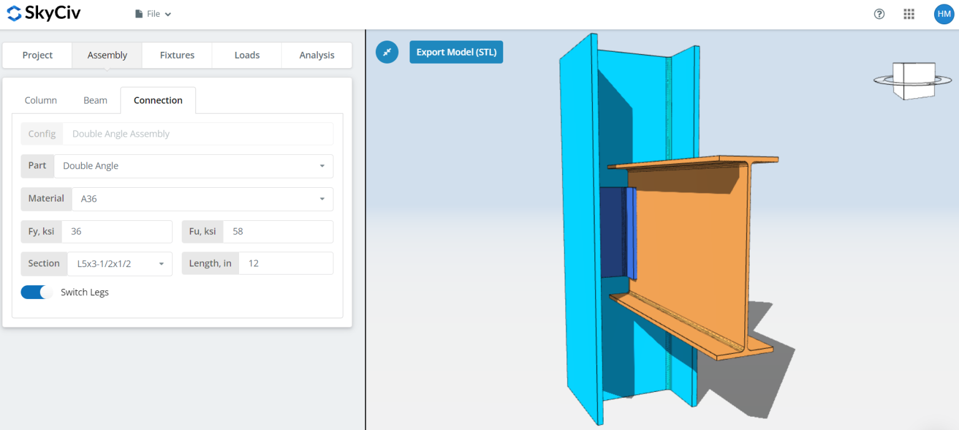Screen dimensions: 959x430
Task: Open the File dropdown menu
Action: pyautogui.click(x=153, y=14)
